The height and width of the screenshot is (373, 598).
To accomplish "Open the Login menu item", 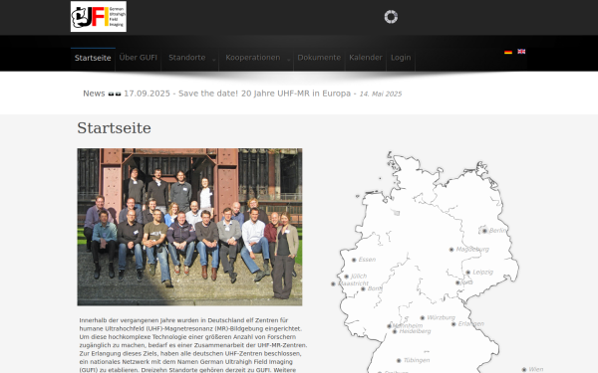I will [401, 58].
